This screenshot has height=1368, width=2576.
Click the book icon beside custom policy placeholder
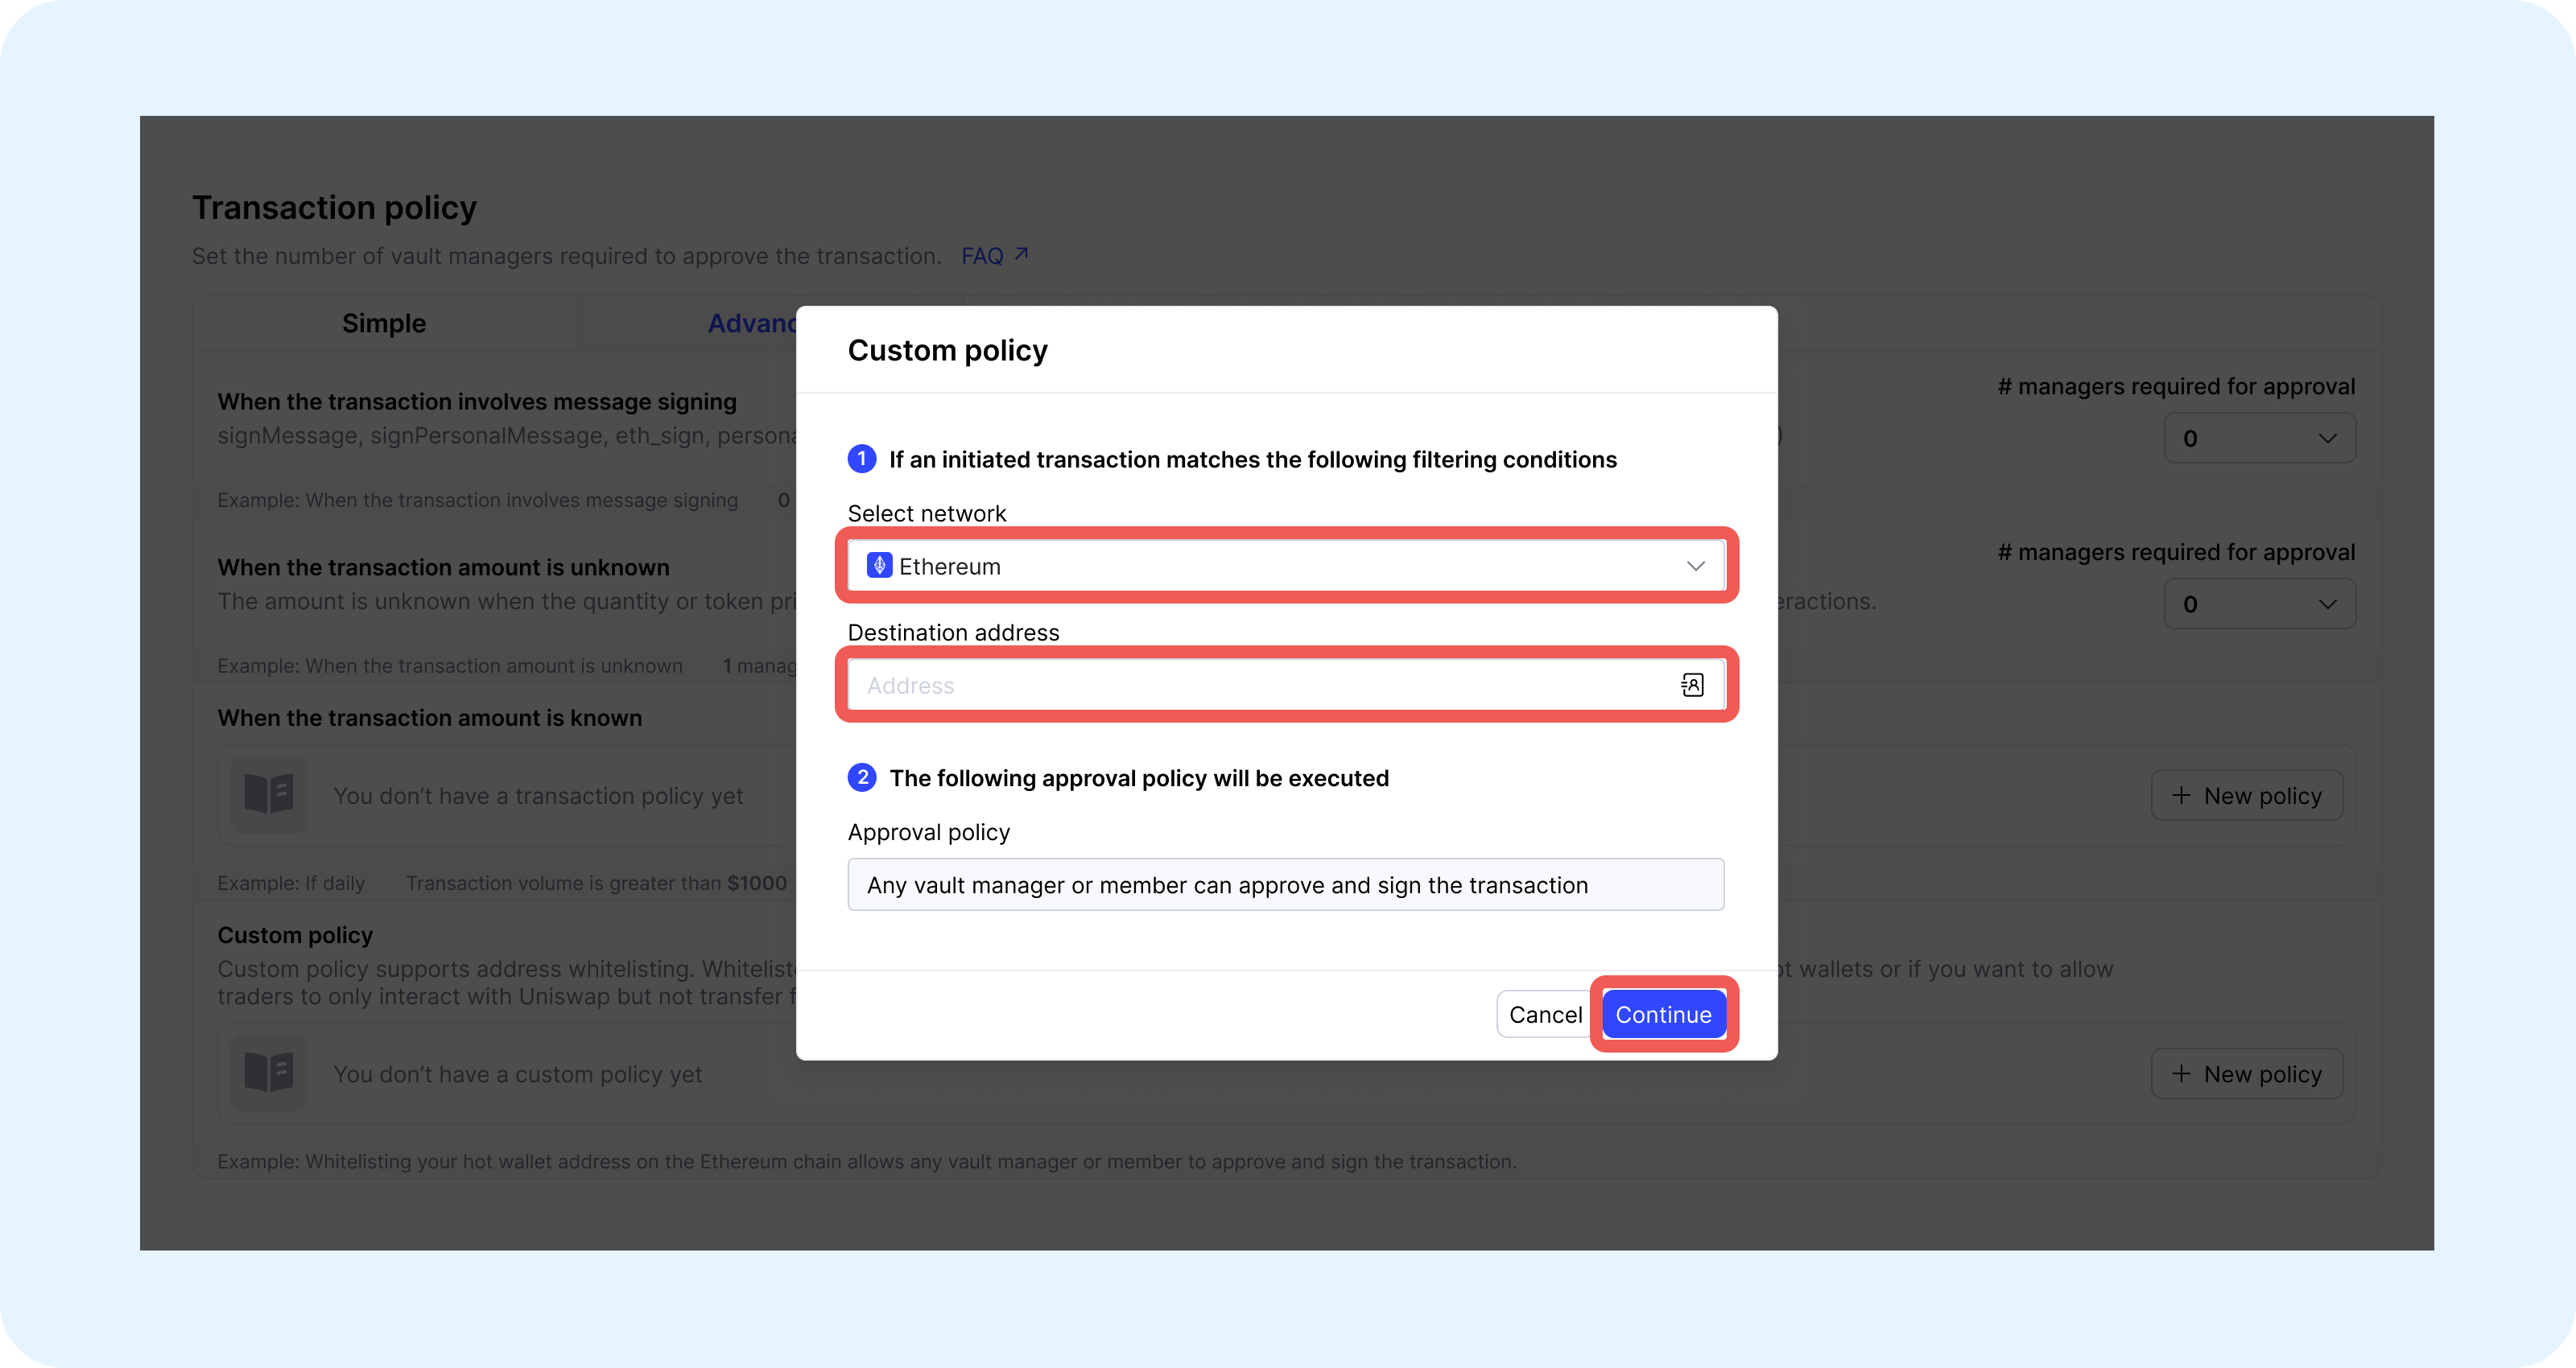point(268,1073)
